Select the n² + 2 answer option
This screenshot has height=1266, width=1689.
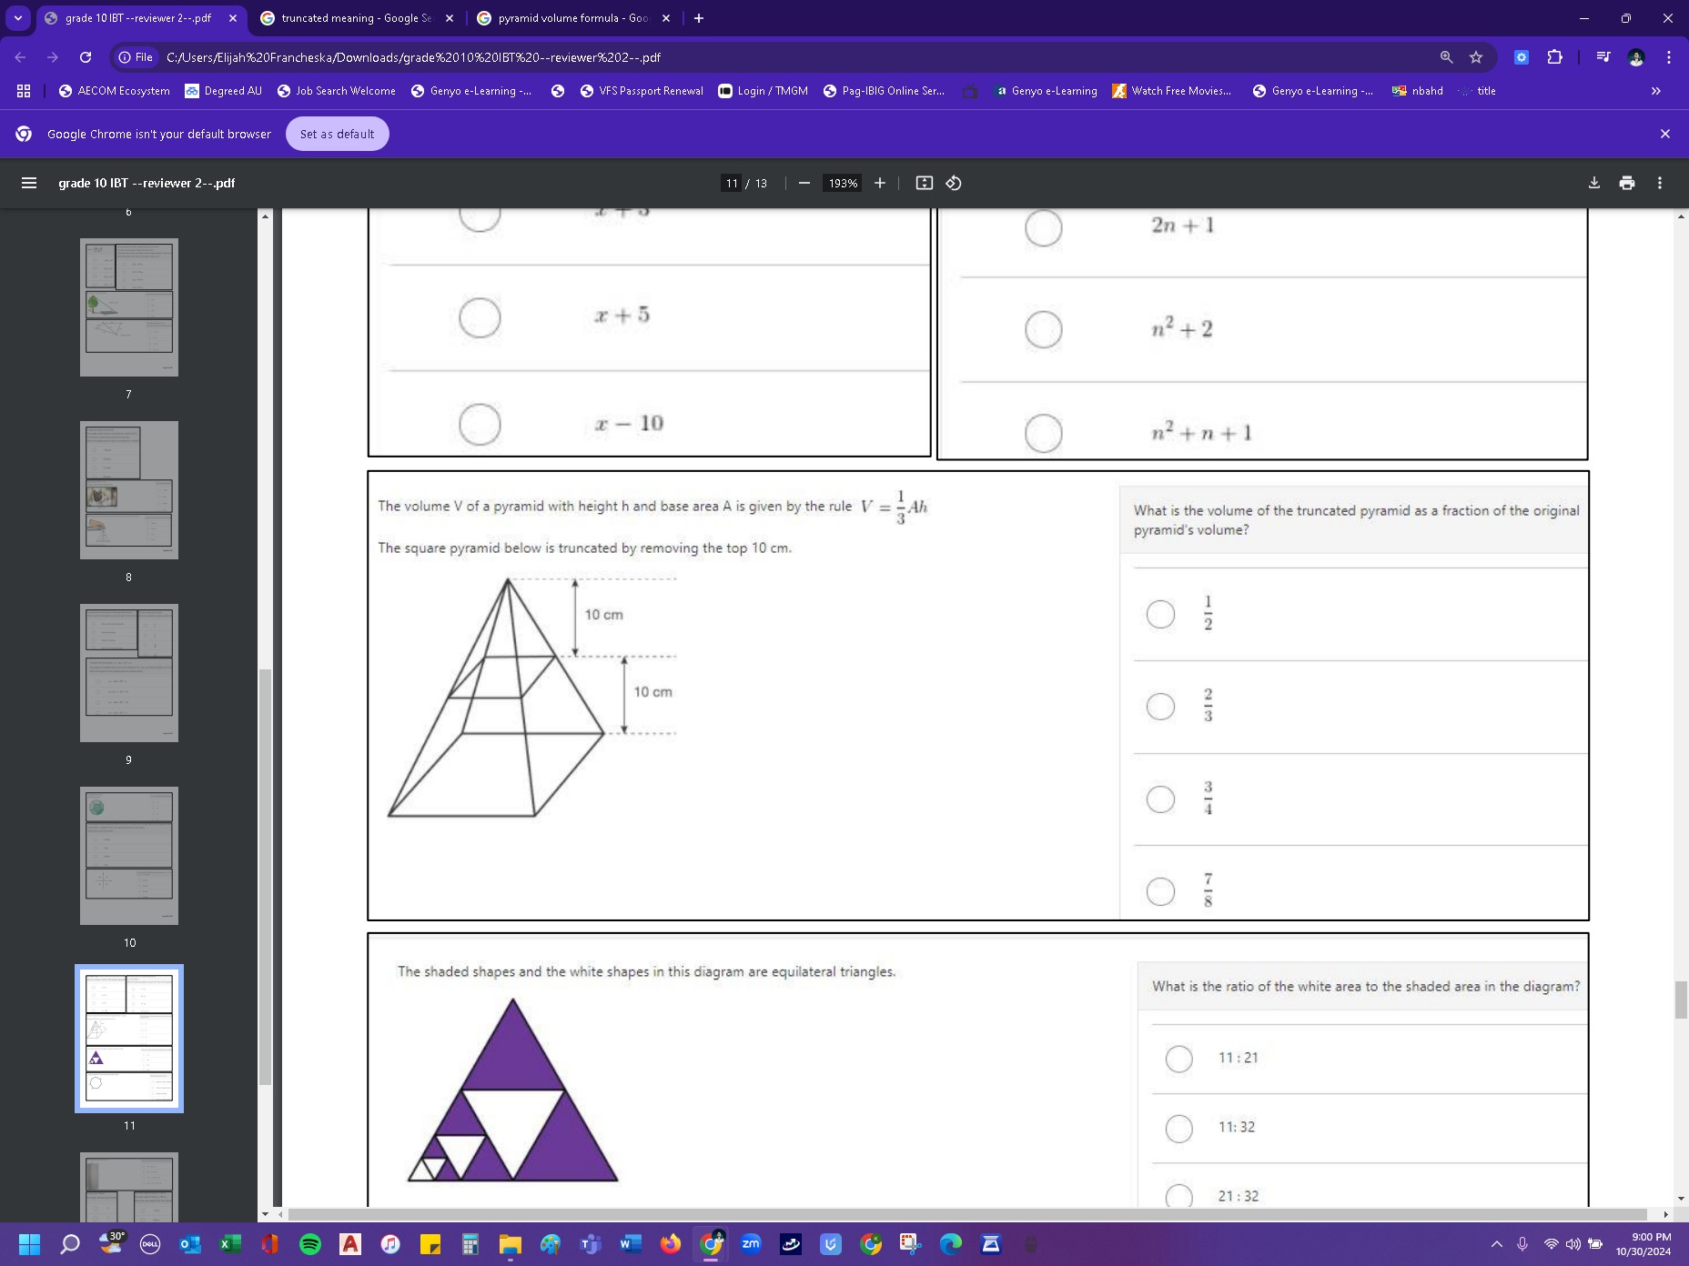coord(1043,329)
